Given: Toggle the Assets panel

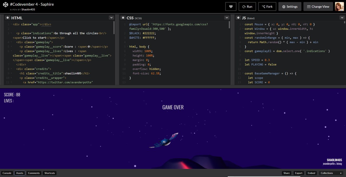Looking at the screenshot, I should pos(20,173).
